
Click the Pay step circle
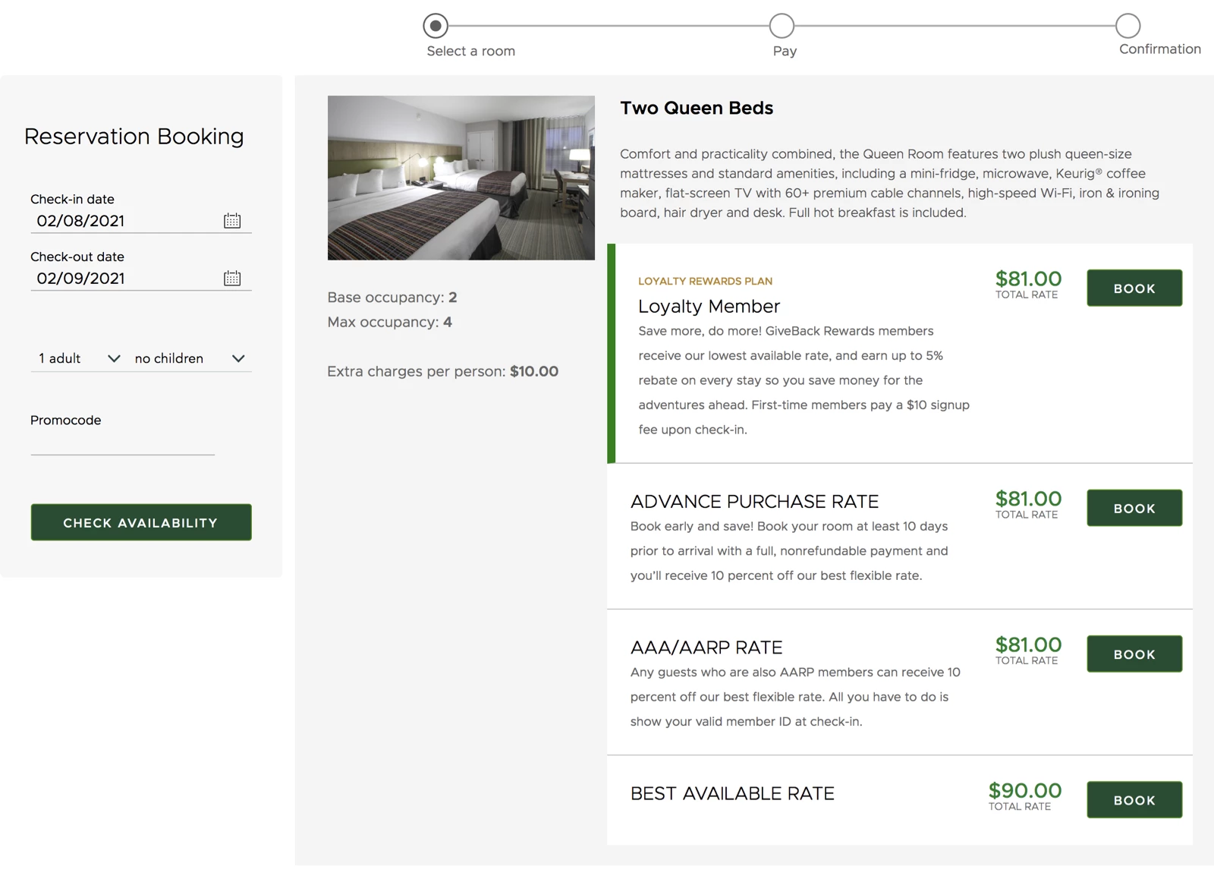tap(782, 26)
